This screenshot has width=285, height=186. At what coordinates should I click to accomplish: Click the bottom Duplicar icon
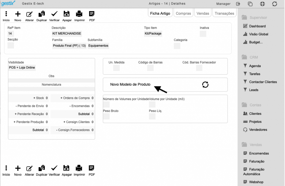tap(42, 168)
